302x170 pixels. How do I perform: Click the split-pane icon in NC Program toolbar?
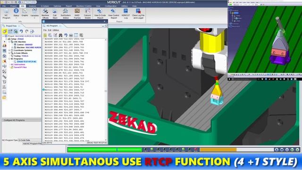[76, 35]
